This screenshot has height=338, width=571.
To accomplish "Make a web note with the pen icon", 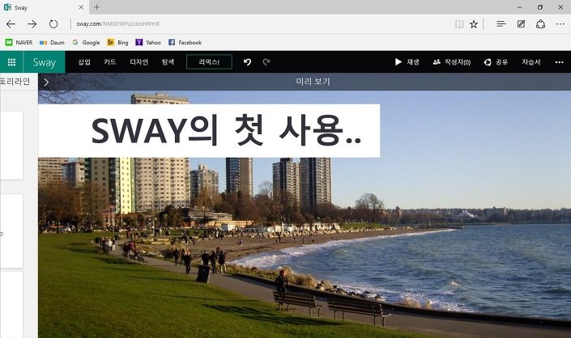I will 521,24.
